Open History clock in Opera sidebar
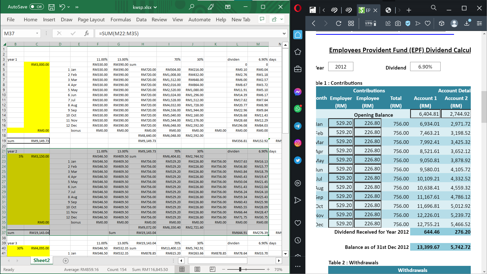This screenshot has height=274, width=487. [298, 240]
